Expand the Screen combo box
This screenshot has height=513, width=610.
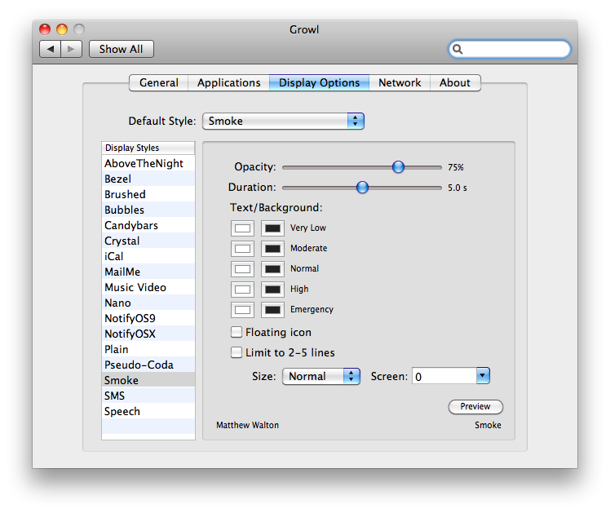(483, 376)
